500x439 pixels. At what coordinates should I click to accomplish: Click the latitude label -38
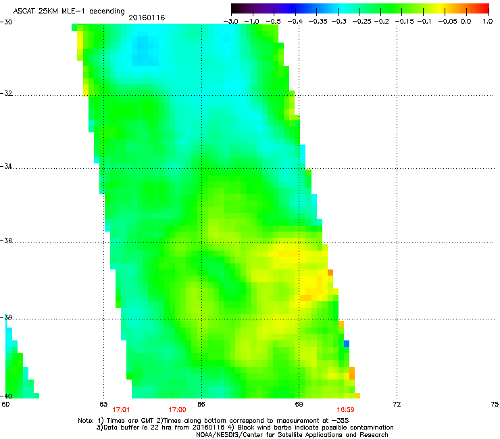6,317
